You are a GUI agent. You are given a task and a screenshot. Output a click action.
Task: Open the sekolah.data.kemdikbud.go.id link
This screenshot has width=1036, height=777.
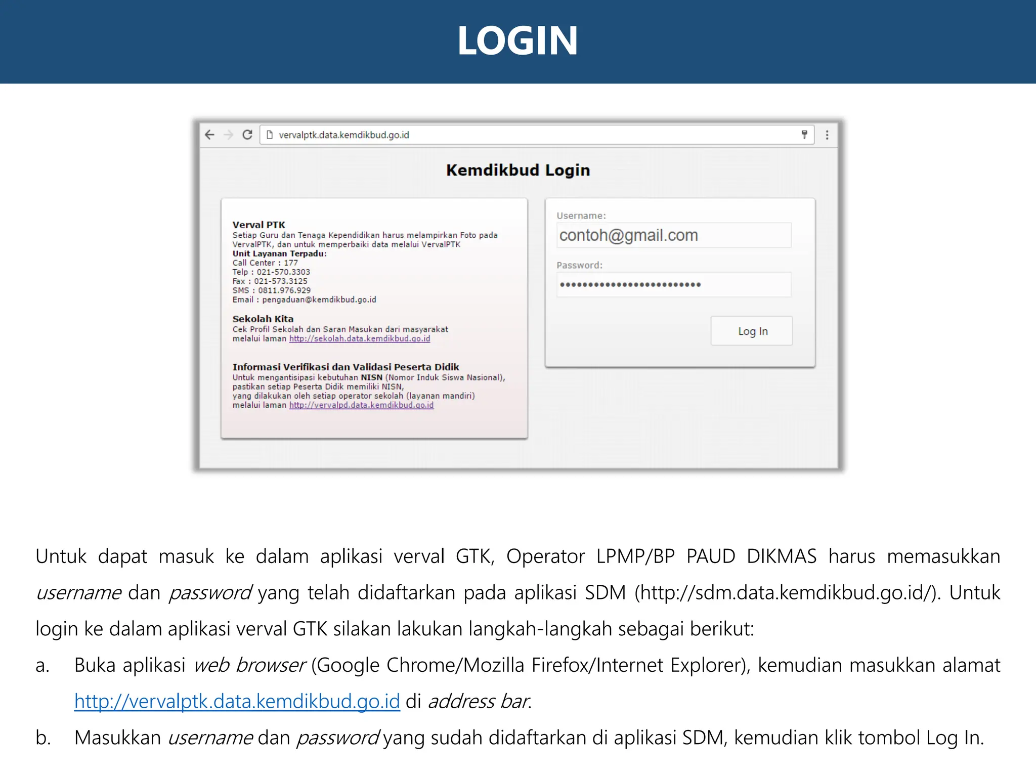tap(360, 338)
